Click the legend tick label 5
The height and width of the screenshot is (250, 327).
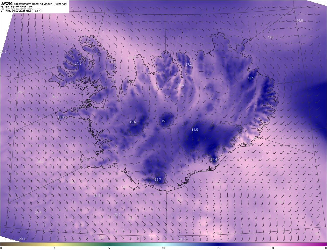109,248
